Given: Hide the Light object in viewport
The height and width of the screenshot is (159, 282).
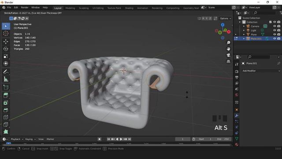Looking at the screenshot, I should pyautogui.click(x=275, y=30).
